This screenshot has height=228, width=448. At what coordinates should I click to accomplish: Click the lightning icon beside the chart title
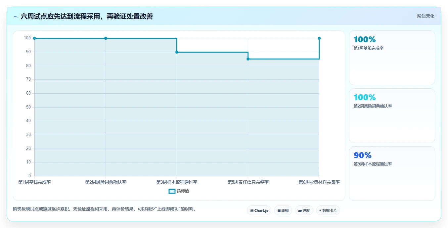tap(16, 17)
